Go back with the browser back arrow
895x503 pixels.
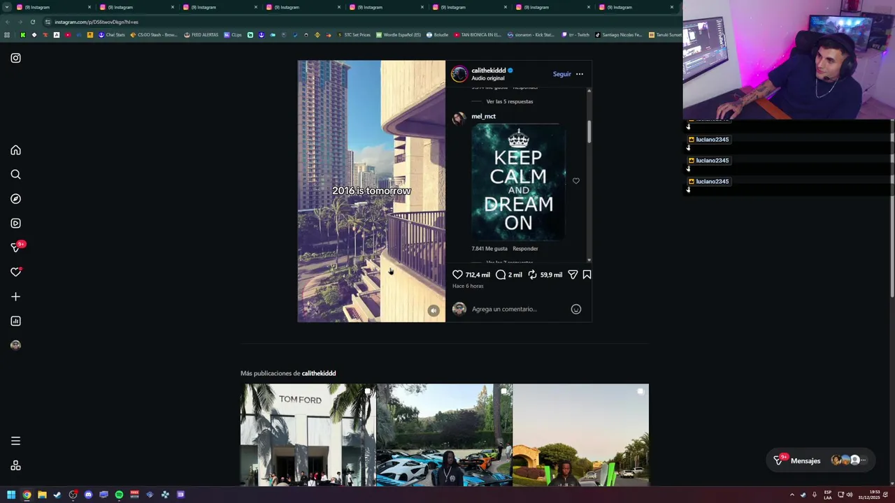pyautogui.click(x=7, y=22)
